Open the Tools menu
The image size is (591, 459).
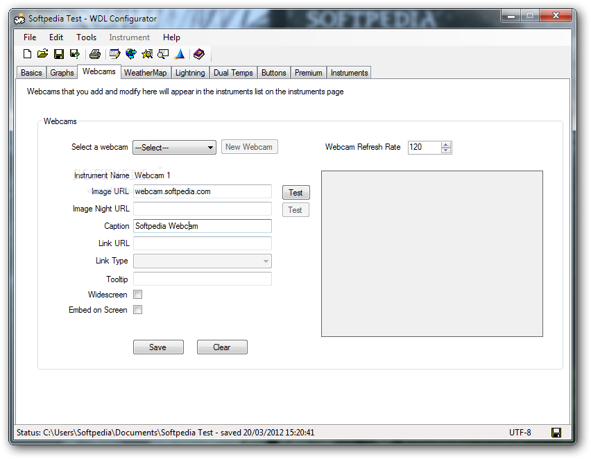point(86,37)
